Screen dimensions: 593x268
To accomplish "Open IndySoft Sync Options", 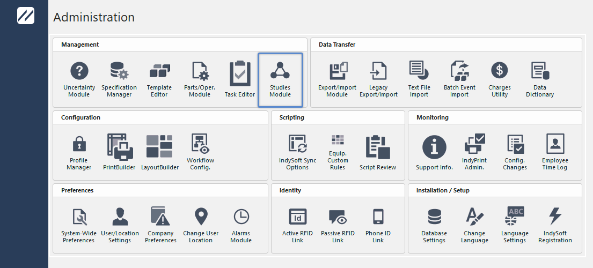I will pos(297,153).
